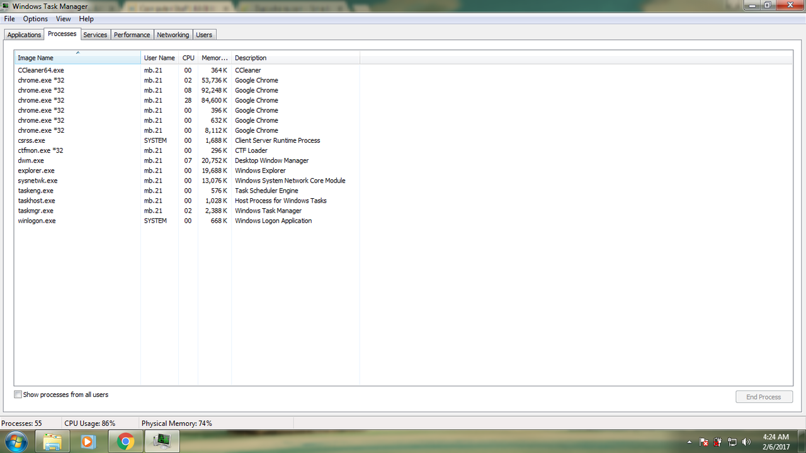Select the csrss.exe process
806x453 pixels.
click(187, 141)
